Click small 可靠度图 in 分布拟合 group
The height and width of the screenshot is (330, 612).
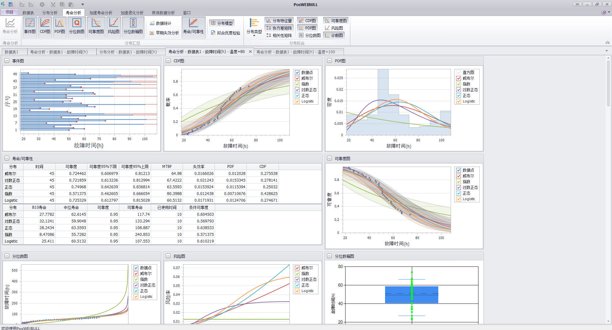[x=336, y=21]
